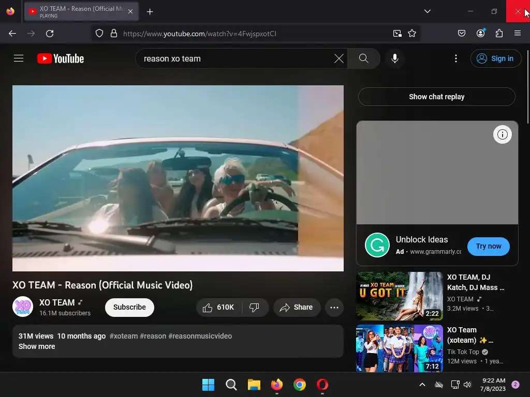The width and height of the screenshot is (530, 397).
Task: Click the 31M views text
Action: pyautogui.click(x=36, y=336)
